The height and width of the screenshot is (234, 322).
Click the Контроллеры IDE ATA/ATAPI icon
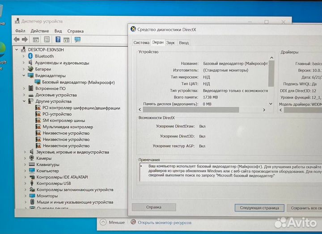pos(32,177)
